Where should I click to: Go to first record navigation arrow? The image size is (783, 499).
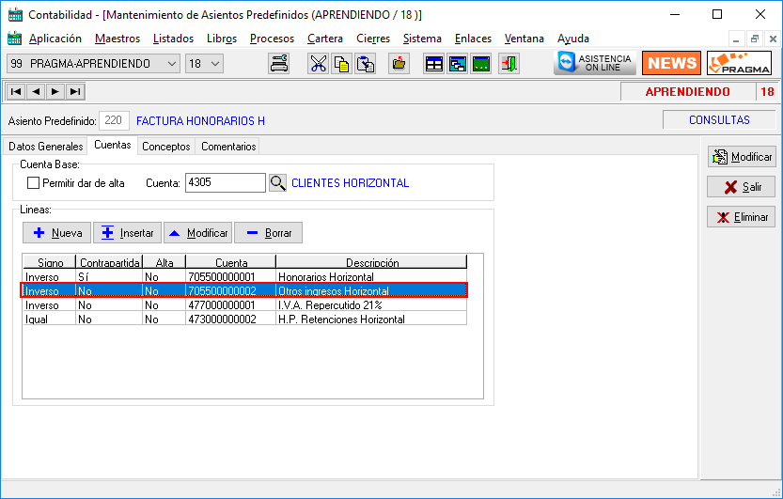click(x=16, y=91)
